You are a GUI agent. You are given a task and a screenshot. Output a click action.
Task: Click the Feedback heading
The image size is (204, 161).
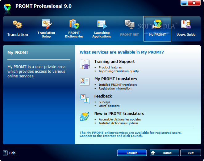103,96
